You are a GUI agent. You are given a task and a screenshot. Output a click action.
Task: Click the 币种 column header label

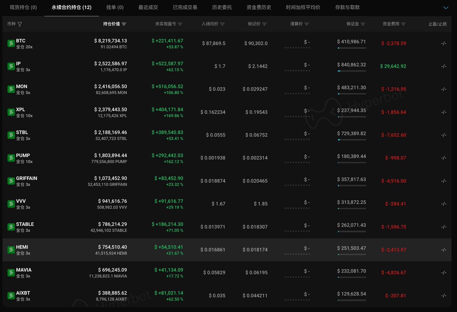coord(11,24)
